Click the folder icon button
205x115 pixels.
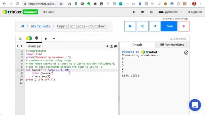pyautogui.click(x=130, y=26)
